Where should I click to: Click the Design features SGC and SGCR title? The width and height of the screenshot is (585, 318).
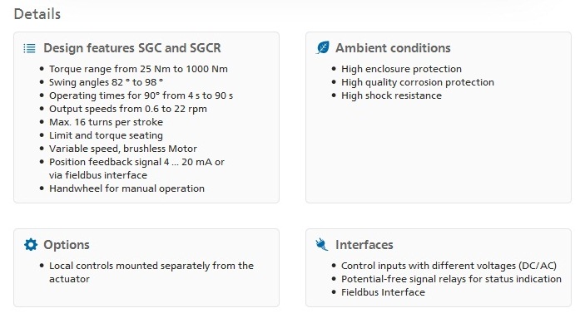(132, 48)
